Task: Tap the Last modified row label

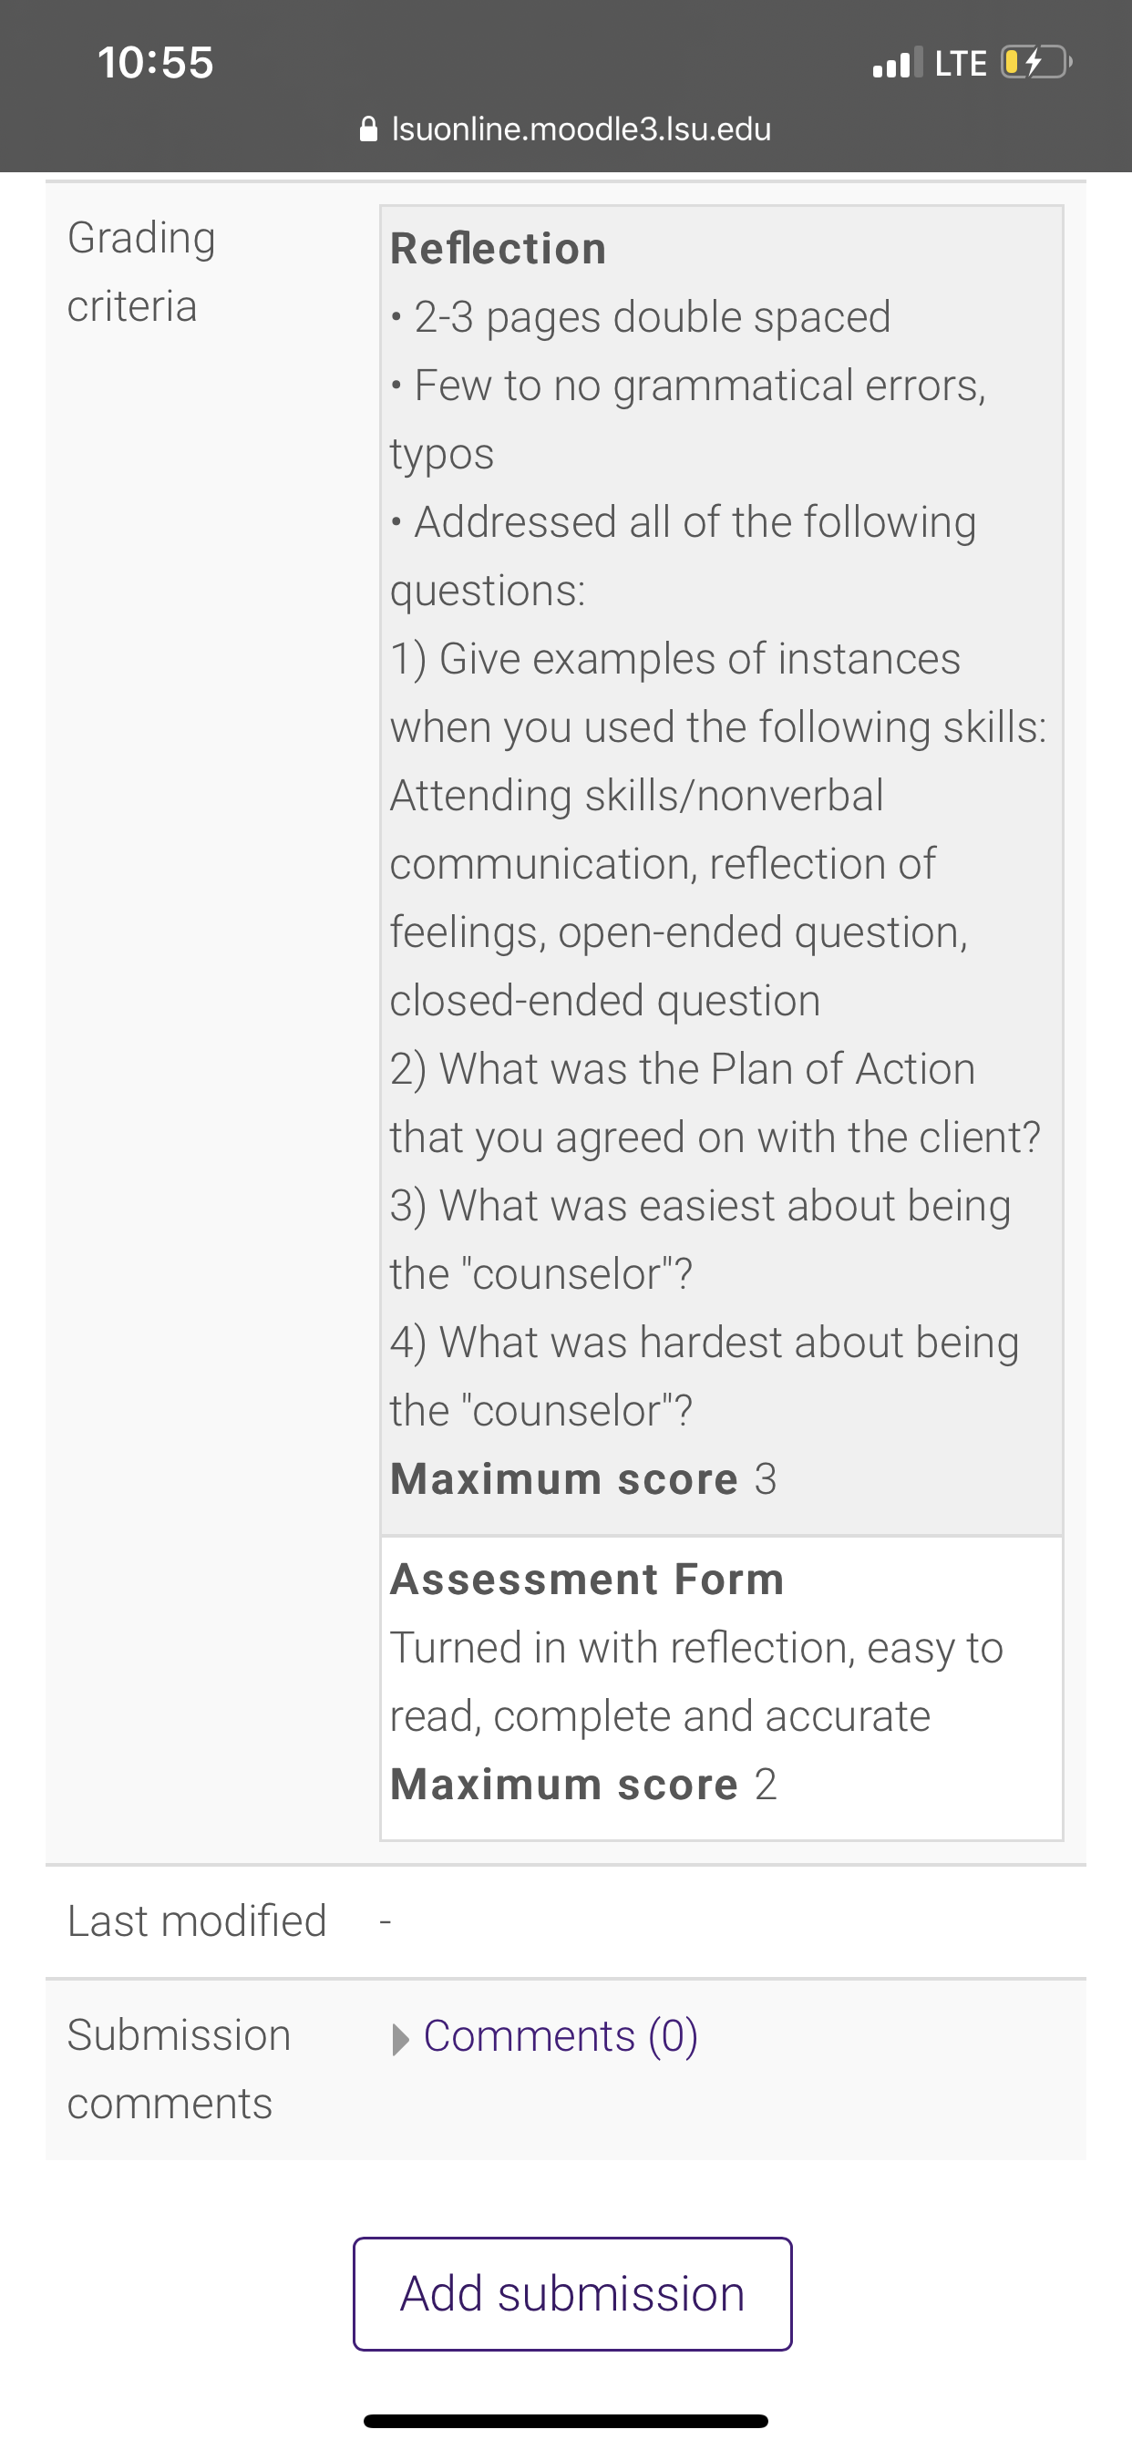Action: click(x=197, y=1921)
